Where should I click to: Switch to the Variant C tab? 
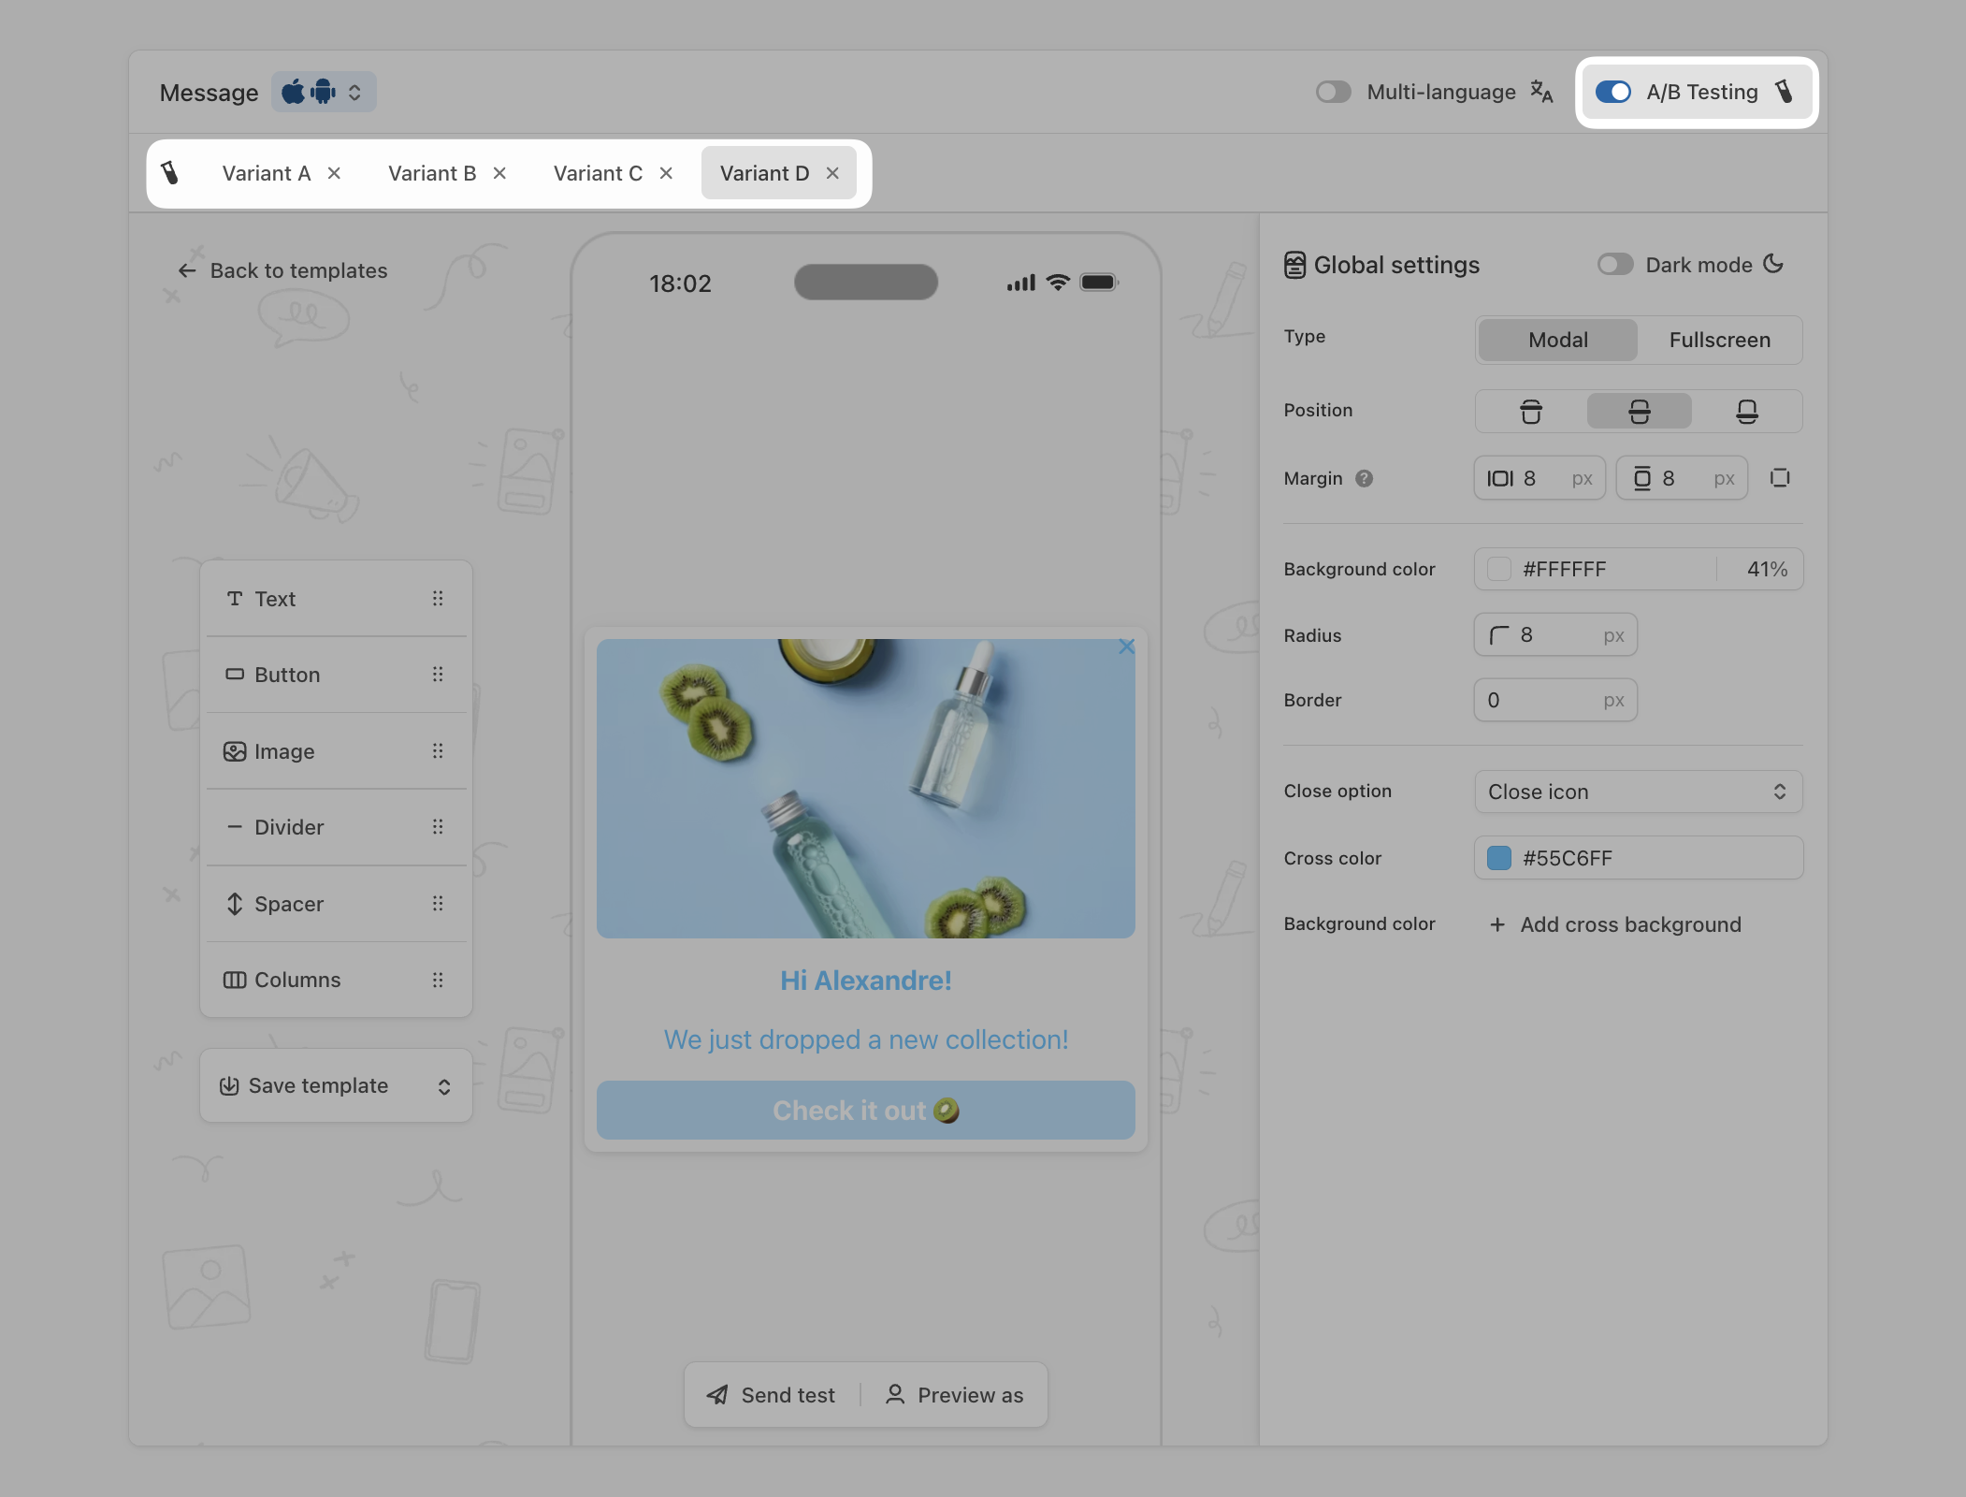(x=598, y=173)
